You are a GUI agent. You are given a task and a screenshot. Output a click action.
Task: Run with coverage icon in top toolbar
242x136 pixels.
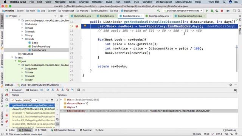click(217, 11)
